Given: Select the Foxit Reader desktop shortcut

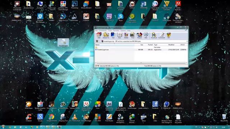Looking at the screenshot, I should [109, 118].
